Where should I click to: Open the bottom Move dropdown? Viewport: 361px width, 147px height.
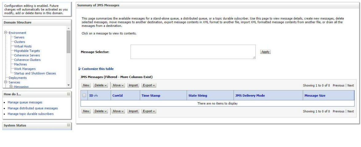(x=118, y=111)
